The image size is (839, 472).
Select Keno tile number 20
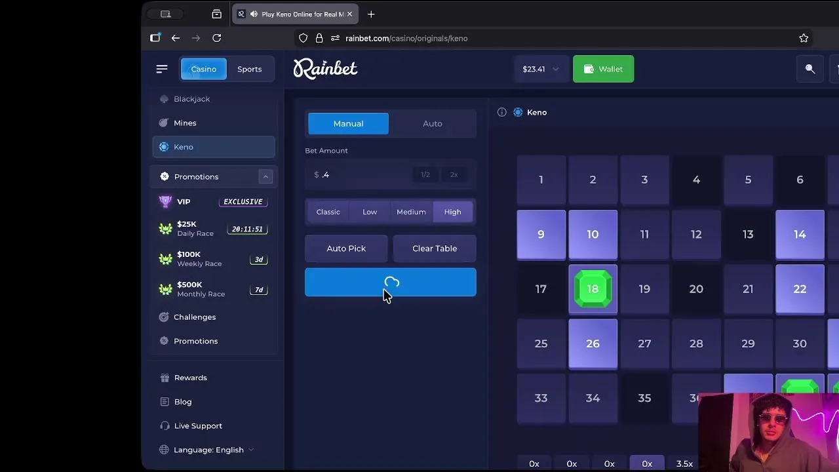point(696,288)
